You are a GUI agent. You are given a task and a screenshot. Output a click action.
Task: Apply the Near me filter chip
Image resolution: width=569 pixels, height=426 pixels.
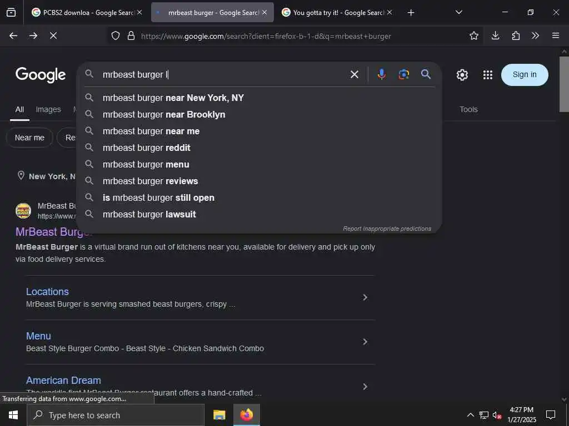coord(29,138)
